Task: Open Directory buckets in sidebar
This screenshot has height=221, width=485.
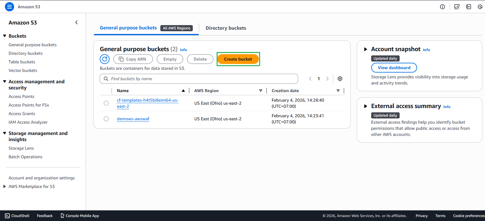Action: (x=25, y=53)
